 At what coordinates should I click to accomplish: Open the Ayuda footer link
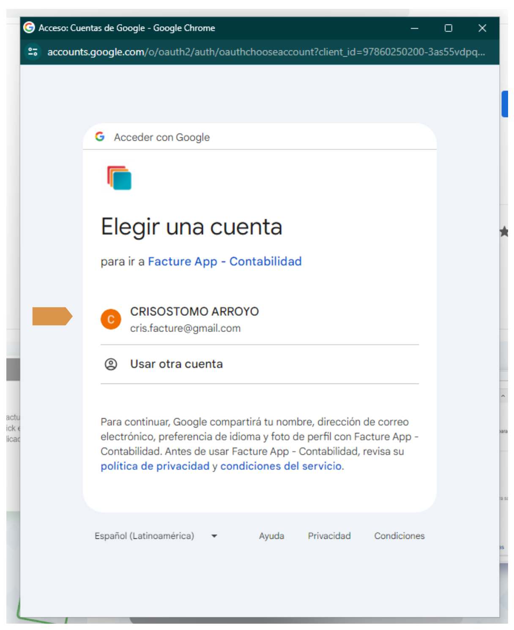tap(271, 536)
